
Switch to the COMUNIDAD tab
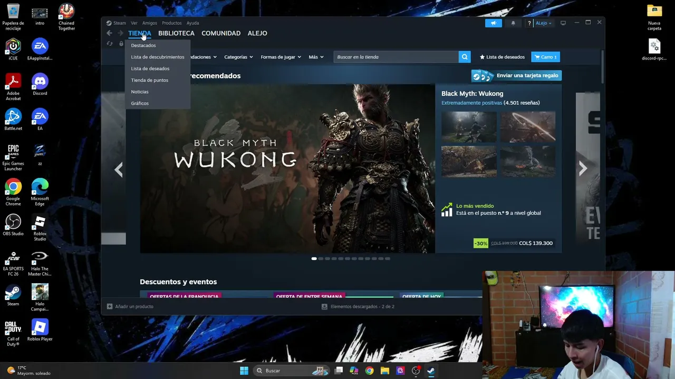coord(221,33)
